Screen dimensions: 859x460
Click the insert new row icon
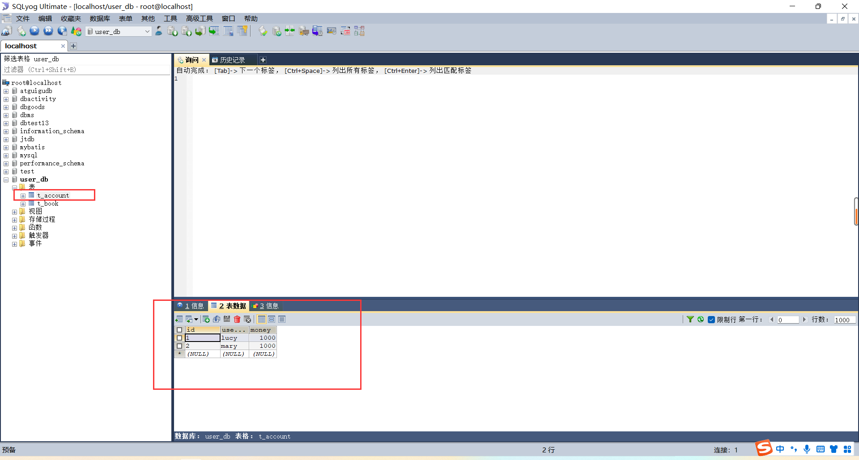206,319
